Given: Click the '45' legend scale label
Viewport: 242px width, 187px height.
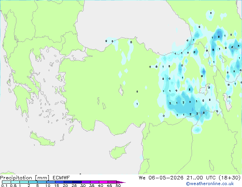Looking at the screenshot, I should [109, 185].
